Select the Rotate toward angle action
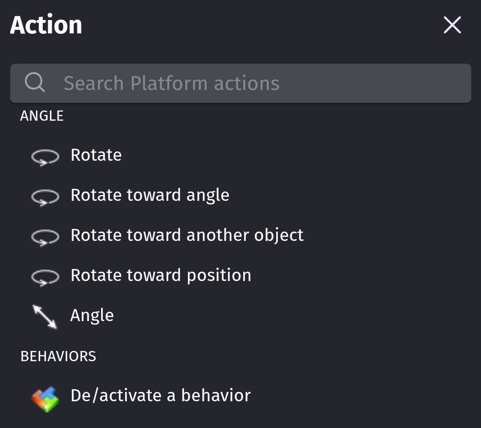Image resolution: width=481 pixels, height=428 pixels. click(x=150, y=196)
